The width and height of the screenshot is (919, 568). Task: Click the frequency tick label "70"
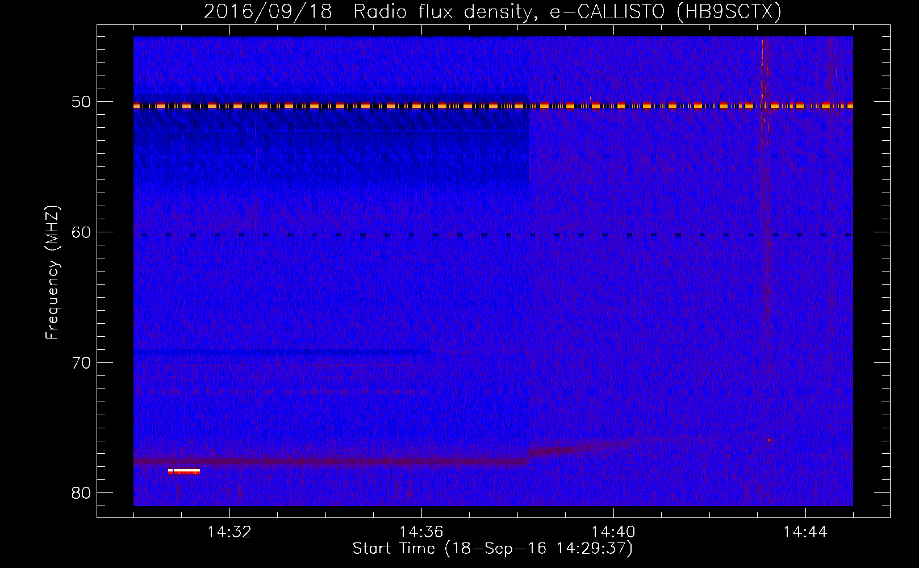81,362
